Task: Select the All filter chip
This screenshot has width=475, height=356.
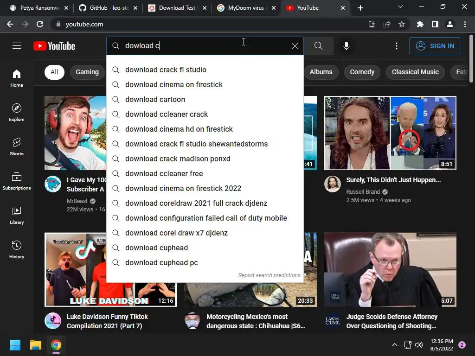Action: pos(54,72)
